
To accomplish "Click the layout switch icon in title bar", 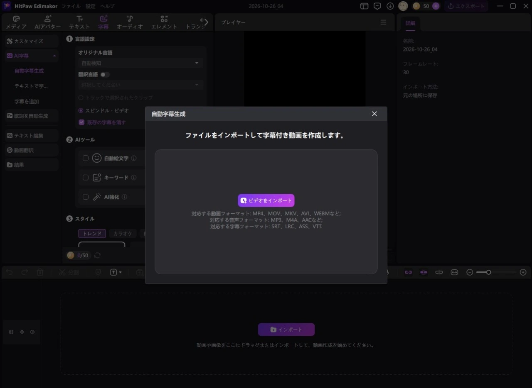I will coord(365,6).
